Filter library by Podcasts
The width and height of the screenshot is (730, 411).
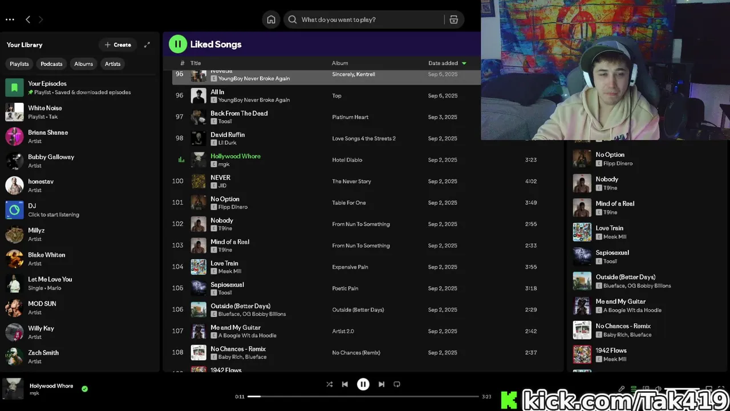pos(51,64)
